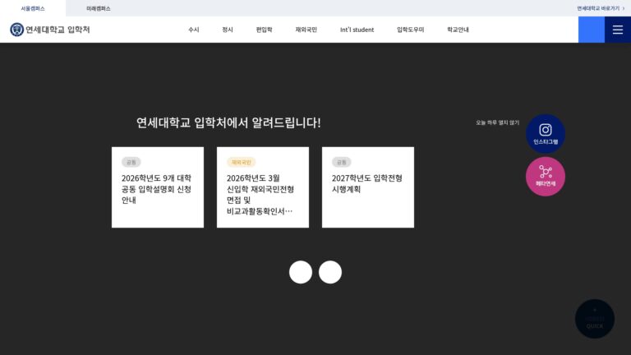The height and width of the screenshot is (355, 631).
Task: Click the Yonsei emblem logo
Action: (17, 30)
